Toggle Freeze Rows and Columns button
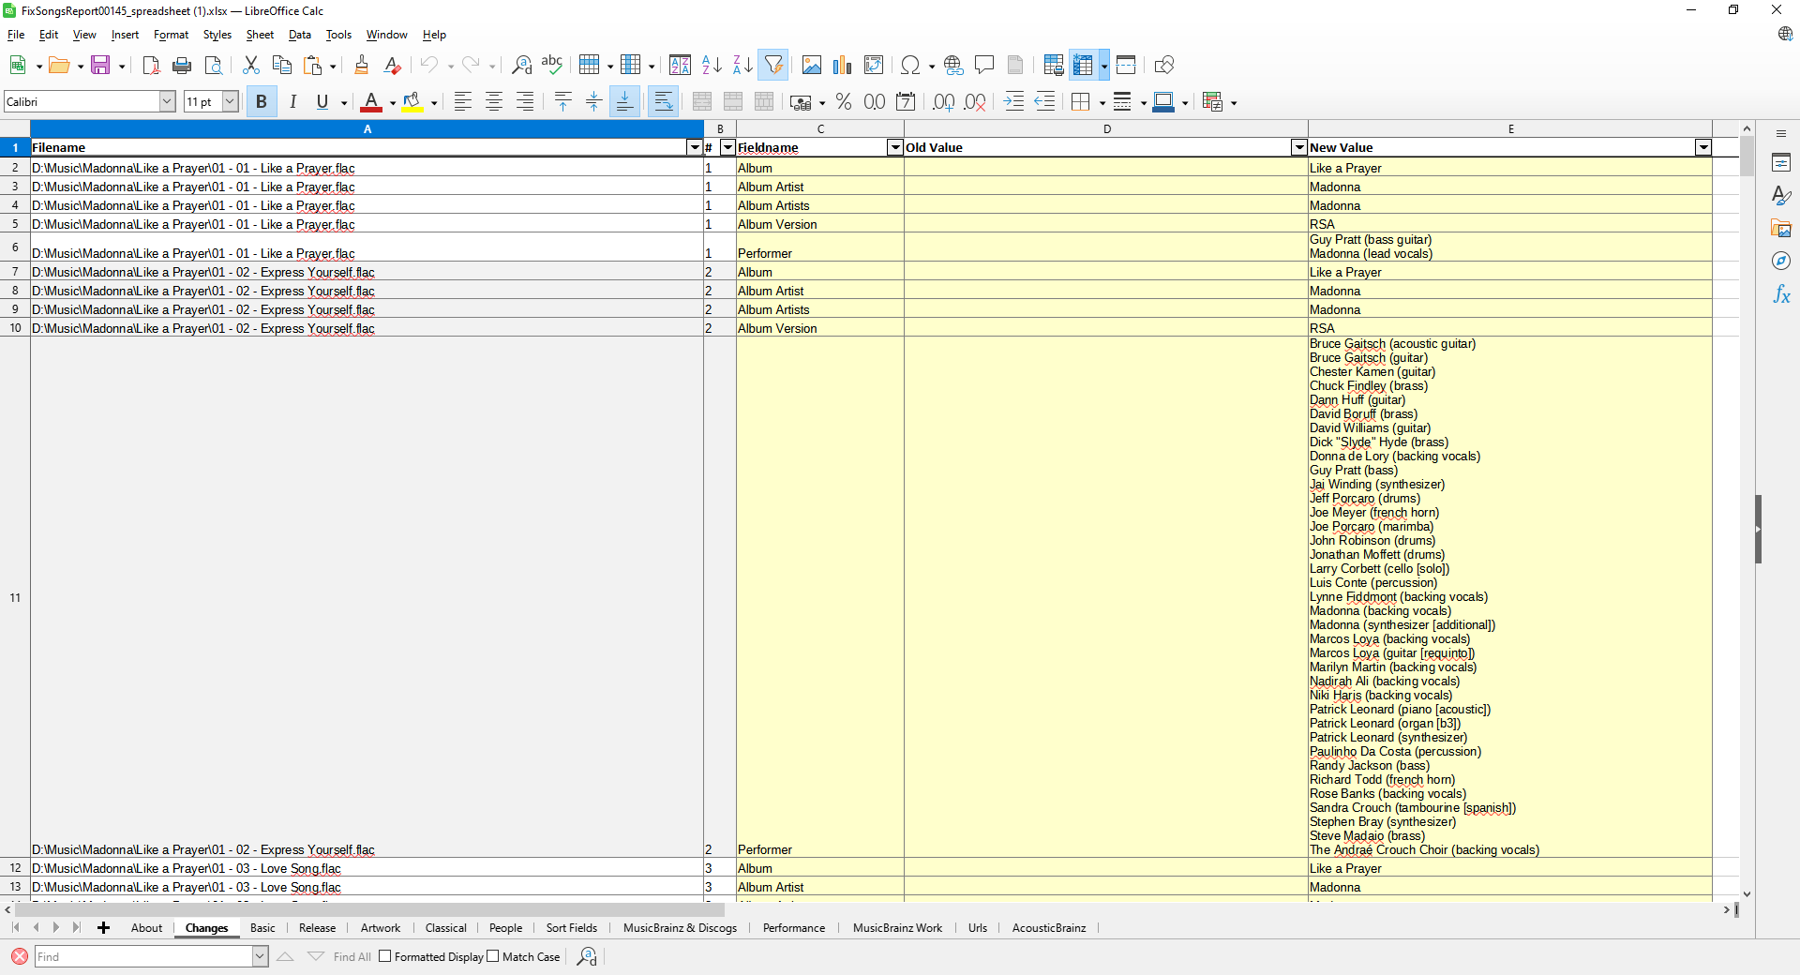The image size is (1800, 975). pyautogui.click(x=1083, y=65)
